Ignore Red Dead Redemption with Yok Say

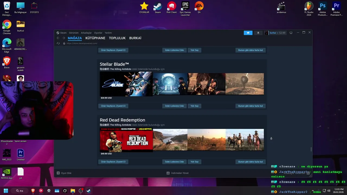click(x=194, y=162)
